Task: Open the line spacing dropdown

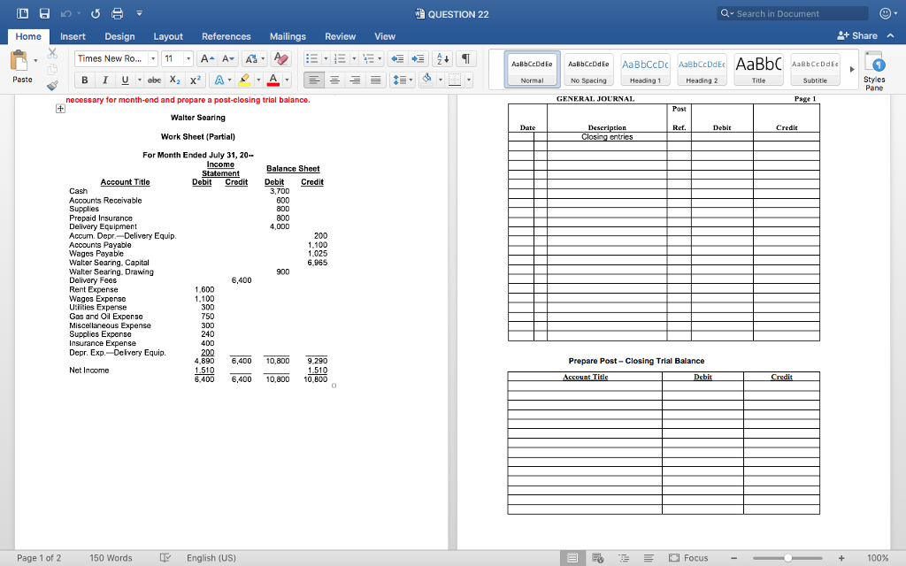Action: coord(403,80)
